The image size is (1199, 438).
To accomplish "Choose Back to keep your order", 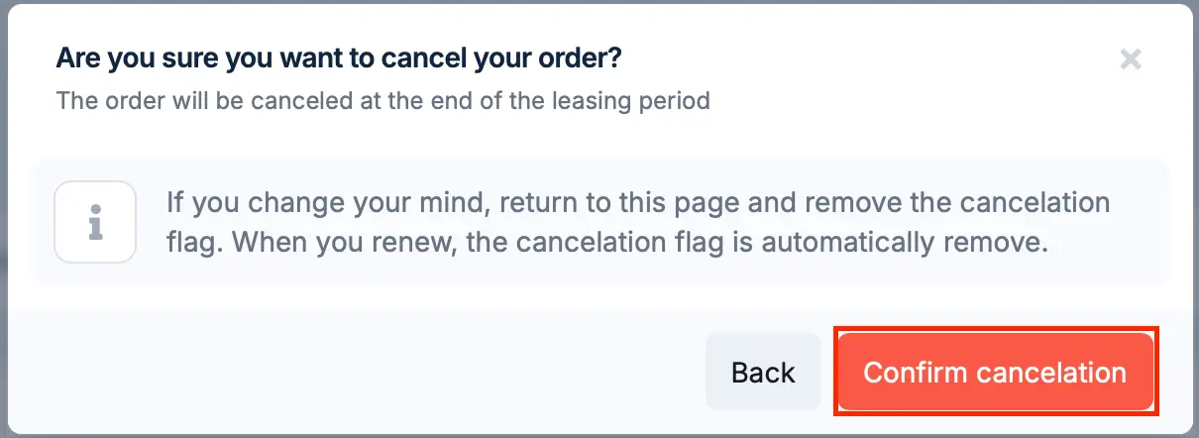I will 763,372.
